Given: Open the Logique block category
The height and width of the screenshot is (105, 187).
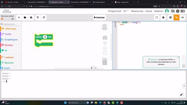Looking at the screenshot, I should pos(9,57).
